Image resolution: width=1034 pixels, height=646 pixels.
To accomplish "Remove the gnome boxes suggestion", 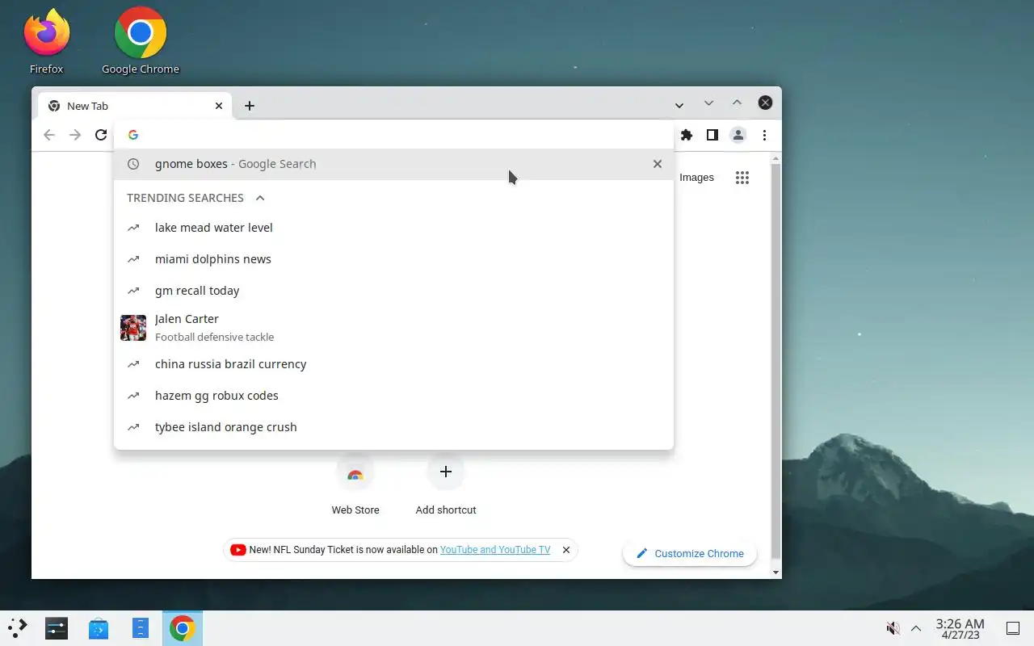I will [x=658, y=164].
